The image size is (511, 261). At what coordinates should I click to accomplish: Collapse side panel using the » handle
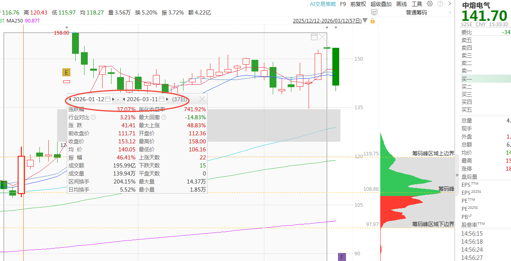pos(457,175)
